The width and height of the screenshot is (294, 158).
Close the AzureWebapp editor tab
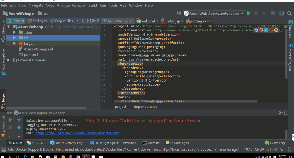pyautogui.click(x=132, y=21)
